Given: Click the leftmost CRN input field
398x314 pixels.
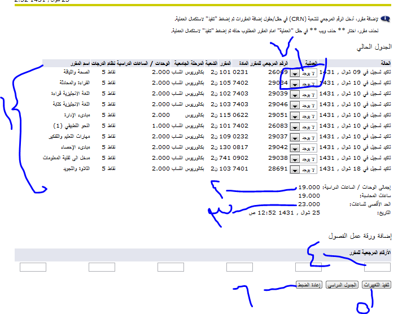Looking at the screenshot, I should (33, 267).
